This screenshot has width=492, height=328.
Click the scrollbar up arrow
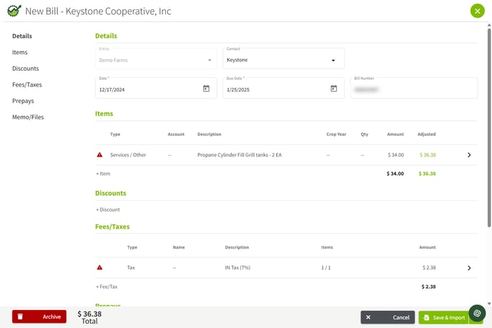tap(489, 25)
